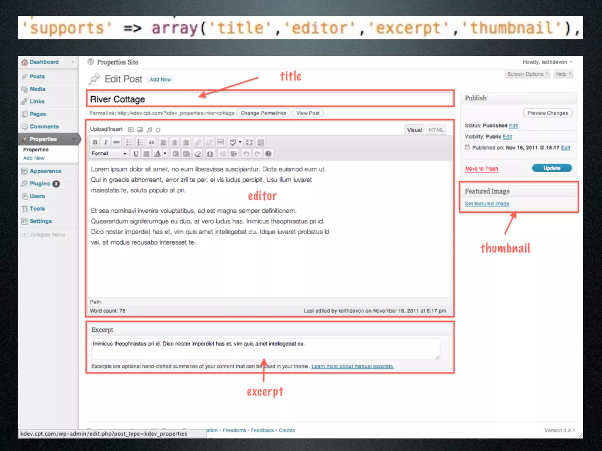Toggle underline formatting in editor
The width and height of the screenshot is (602, 451).
(136, 154)
